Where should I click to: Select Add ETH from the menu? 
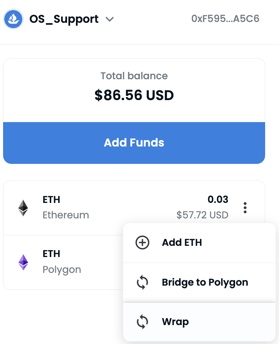[x=182, y=242]
